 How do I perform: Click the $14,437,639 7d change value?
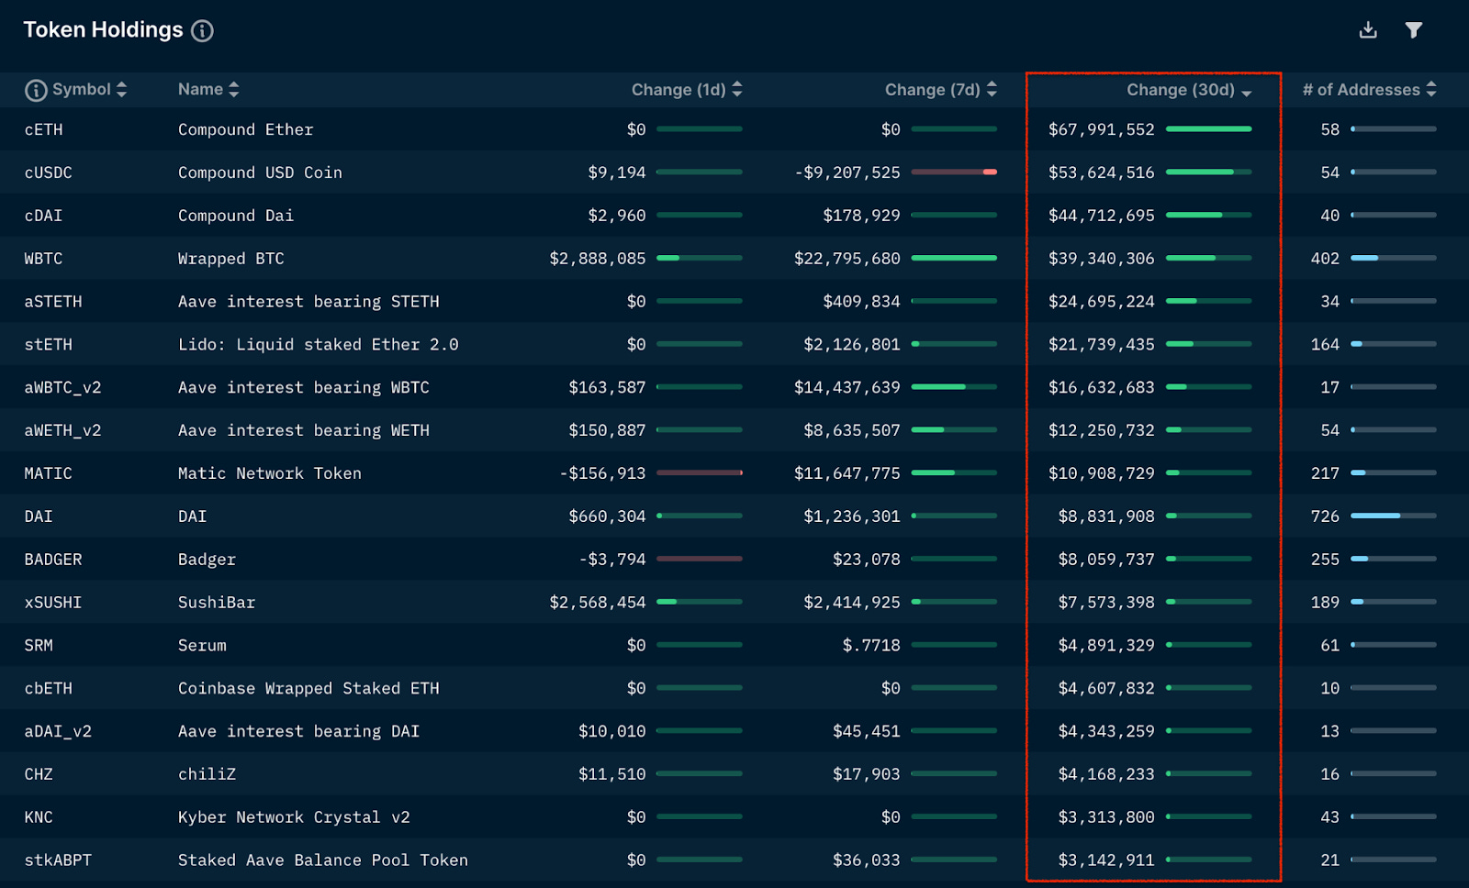pyautogui.click(x=847, y=387)
